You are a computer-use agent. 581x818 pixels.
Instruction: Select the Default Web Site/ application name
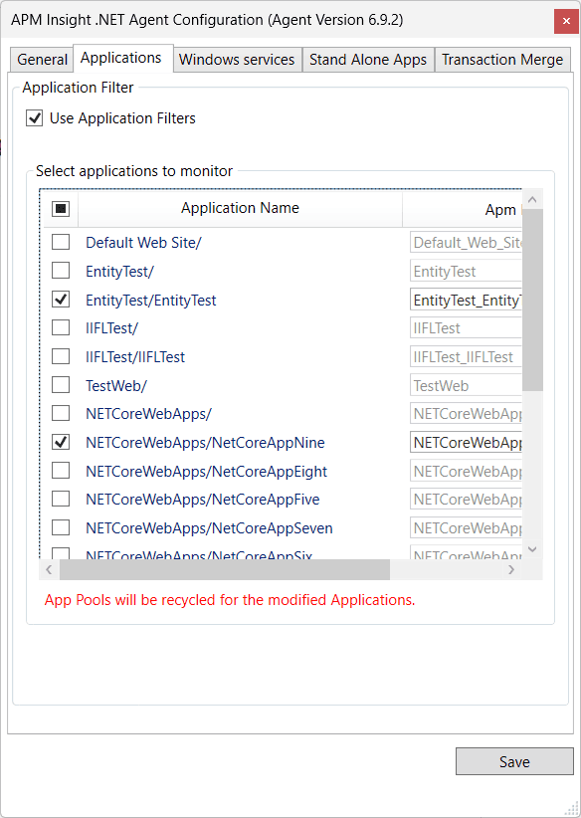(143, 243)
